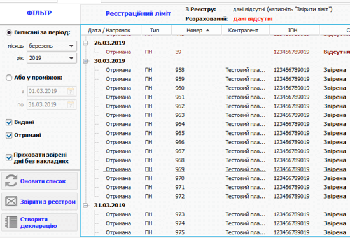
Task: Click the 'Створити декларацію' button
Action: pos(39,222)
